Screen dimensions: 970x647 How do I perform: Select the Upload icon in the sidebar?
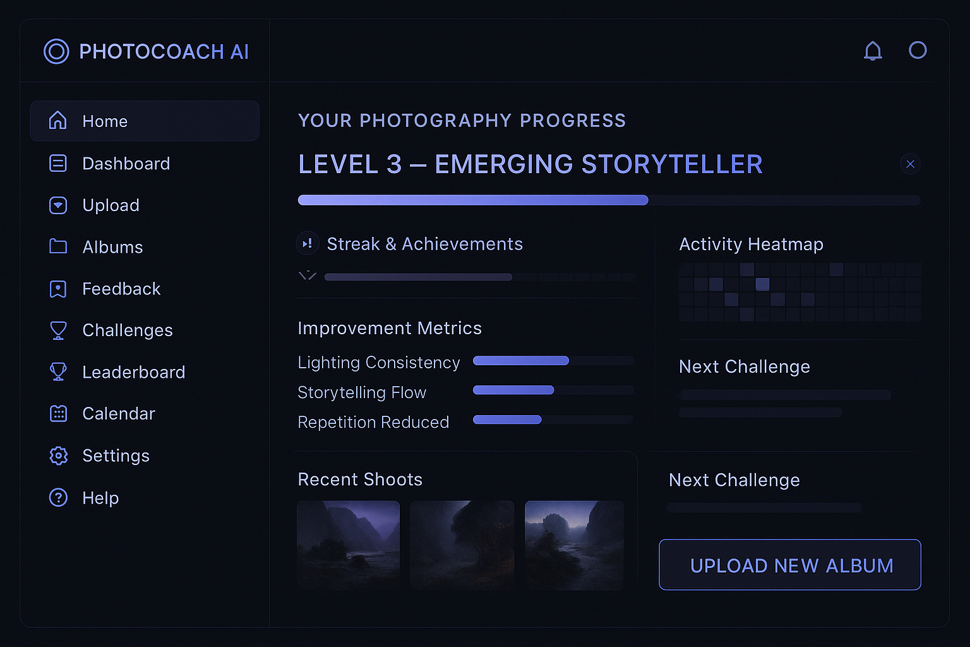pyautogui.click(x=58, y=205)
